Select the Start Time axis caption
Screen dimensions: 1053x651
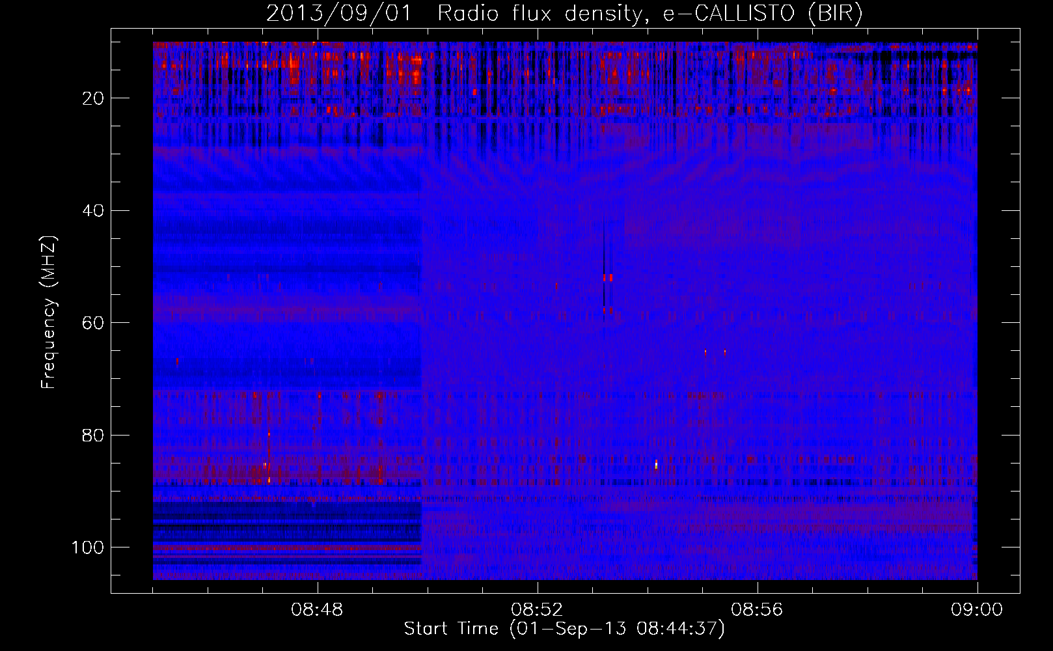[x=564, y=629]
